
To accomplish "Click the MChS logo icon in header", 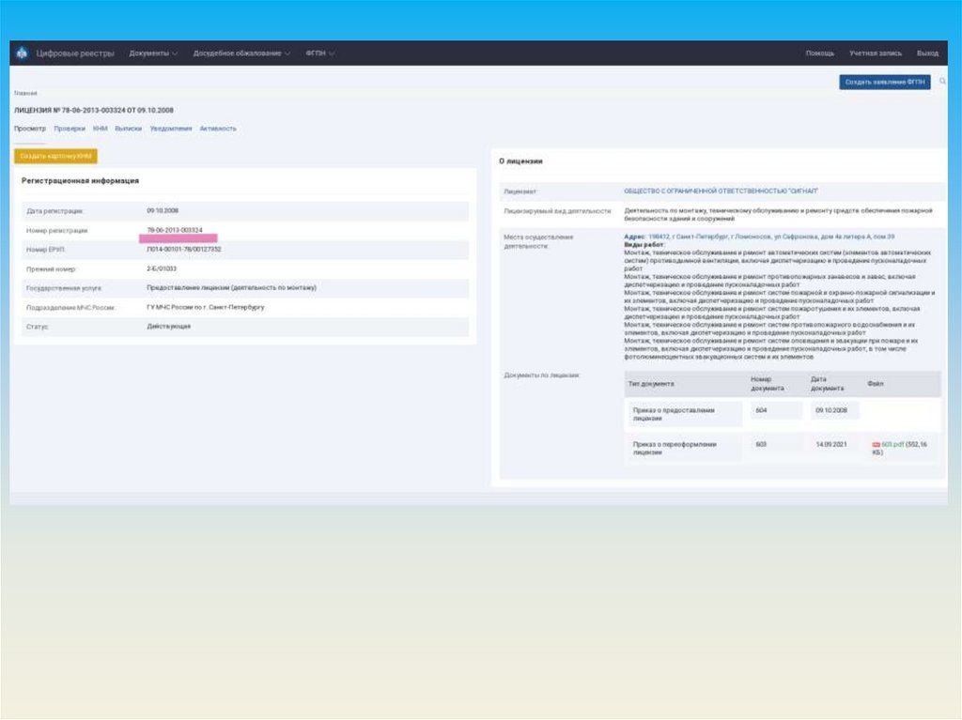I will pyautogui.click(x=22, y=54).
